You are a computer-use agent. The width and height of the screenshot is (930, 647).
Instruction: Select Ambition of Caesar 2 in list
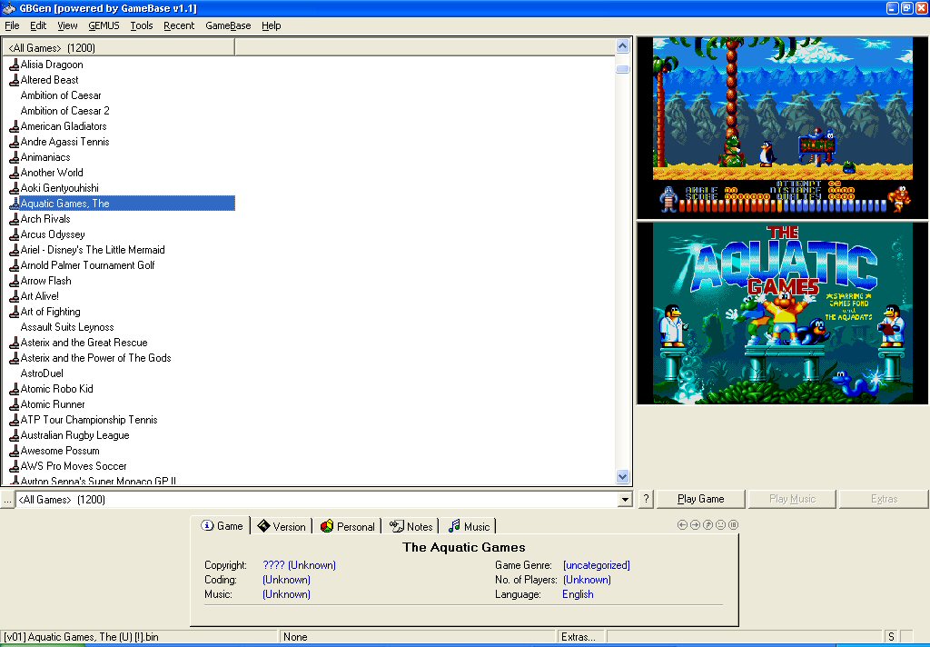(64, 111)
